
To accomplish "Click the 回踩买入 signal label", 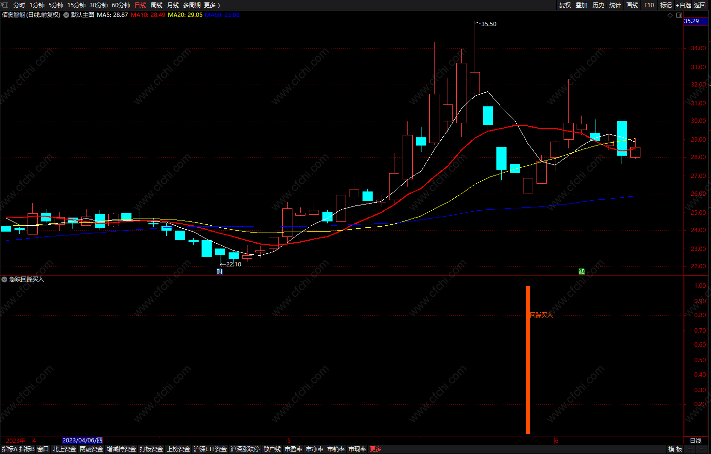I will 541,315.
